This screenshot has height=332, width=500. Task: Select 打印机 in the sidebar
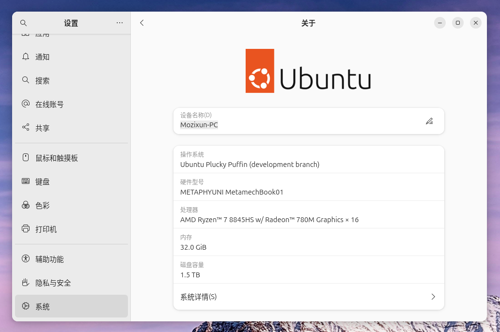71,229
